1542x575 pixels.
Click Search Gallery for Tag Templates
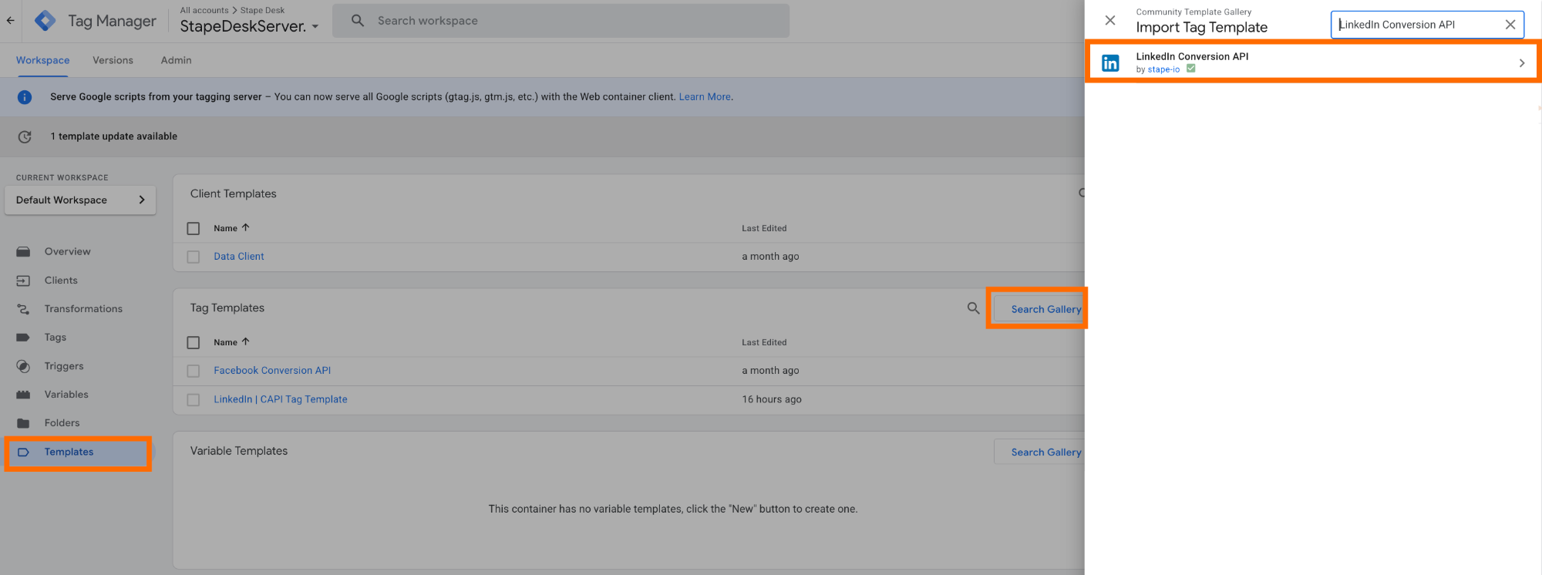[x=1039, y=309]
